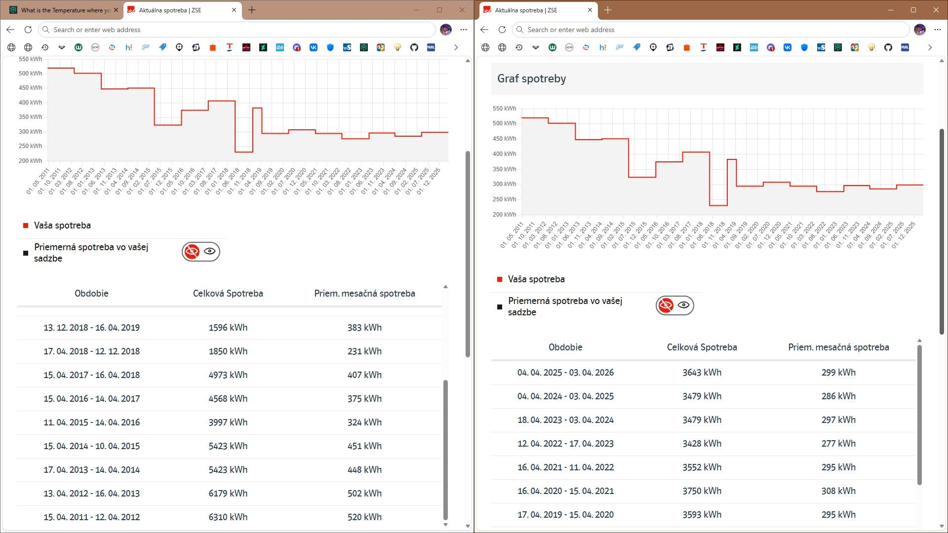Open the MAL bookmark in right window
Screen dimensions: 948x533
point(905,47)
